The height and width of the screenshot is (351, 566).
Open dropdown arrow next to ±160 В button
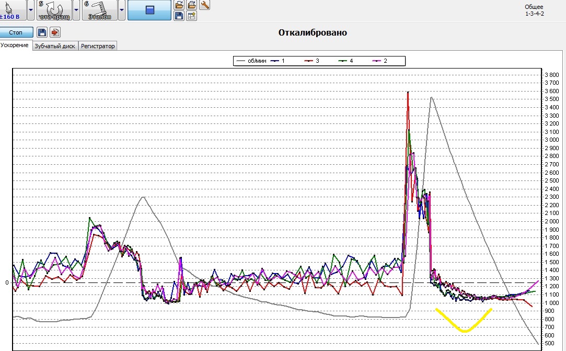tap(31, 10)
